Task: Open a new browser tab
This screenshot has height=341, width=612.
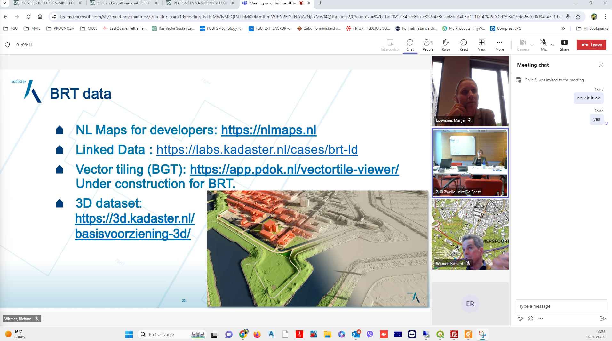Action: (320, 3)
